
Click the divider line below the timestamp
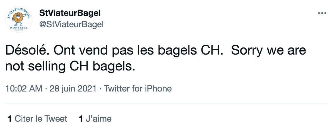pyautogui.click(x=166, y=104)
